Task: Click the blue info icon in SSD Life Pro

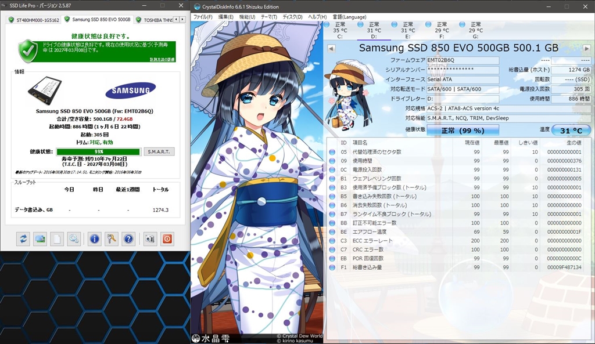Action: pyautogui.click(x=94, y=239)
